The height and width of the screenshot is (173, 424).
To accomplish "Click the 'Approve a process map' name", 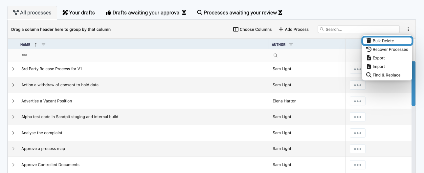I will point(43,149).
